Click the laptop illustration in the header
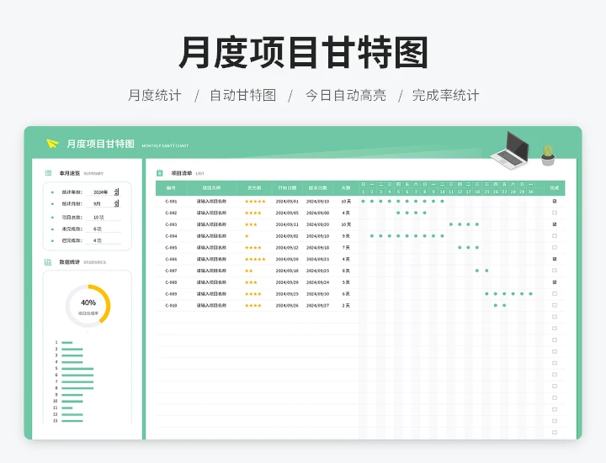606x463 pixels. point(510,151)
